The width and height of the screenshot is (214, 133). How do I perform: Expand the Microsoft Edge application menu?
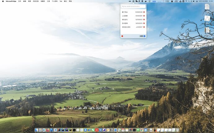point(11,1)
